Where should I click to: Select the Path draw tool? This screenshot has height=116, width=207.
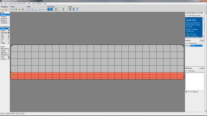coord(5,37)
